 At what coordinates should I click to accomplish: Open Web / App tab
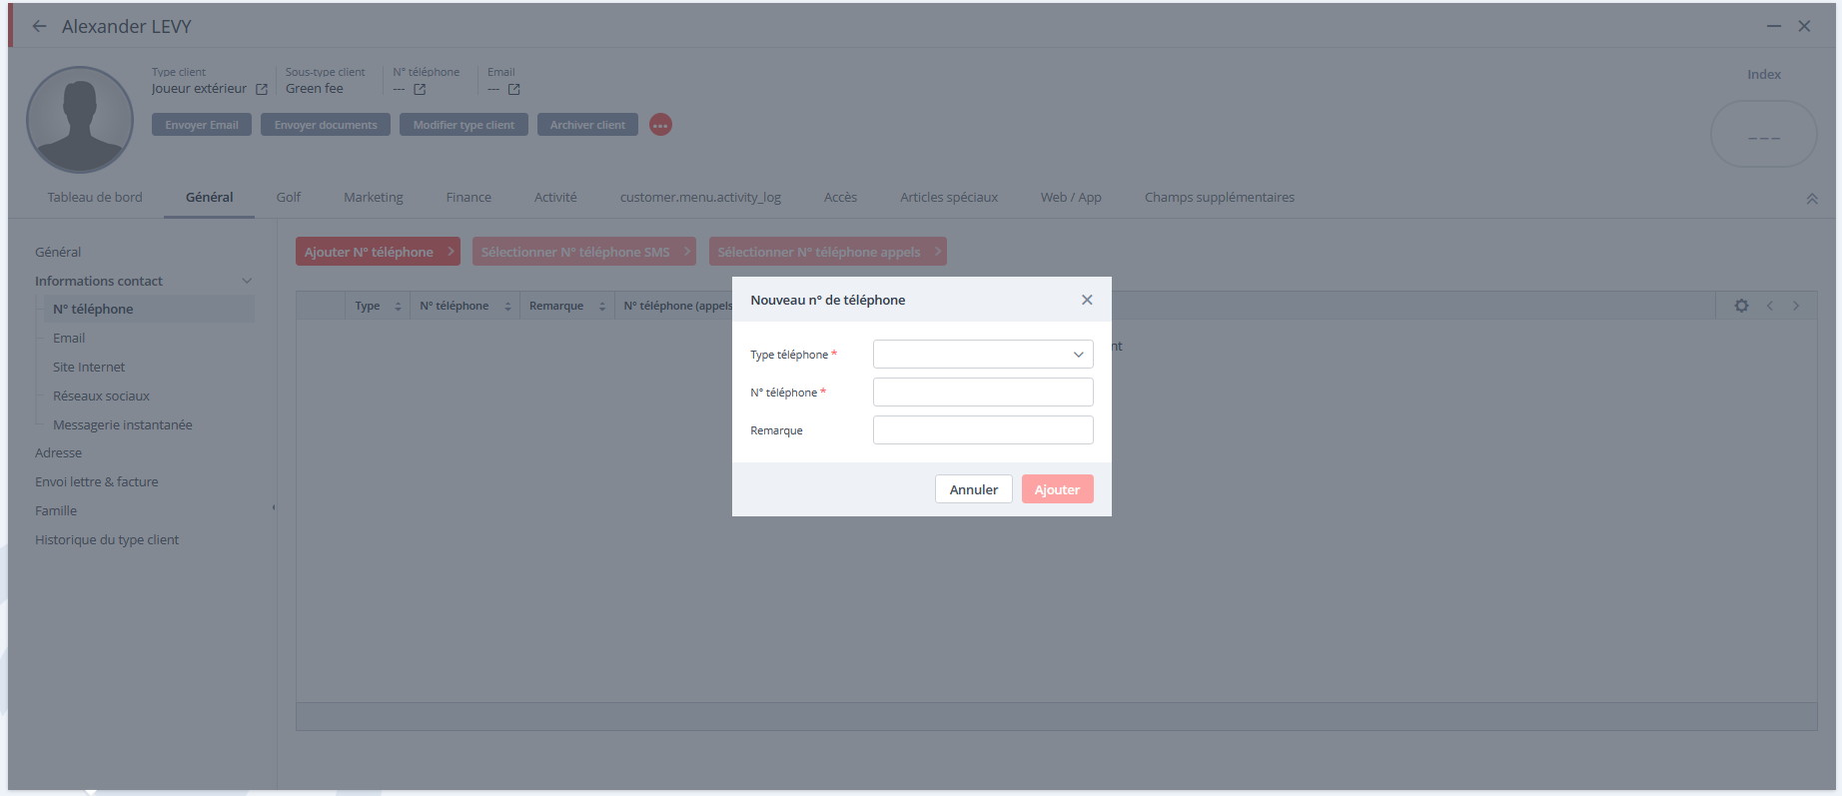click(x=1071, y=198)
